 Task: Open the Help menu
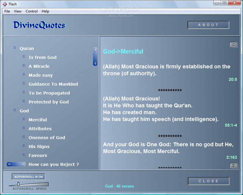tap(45, 11)
